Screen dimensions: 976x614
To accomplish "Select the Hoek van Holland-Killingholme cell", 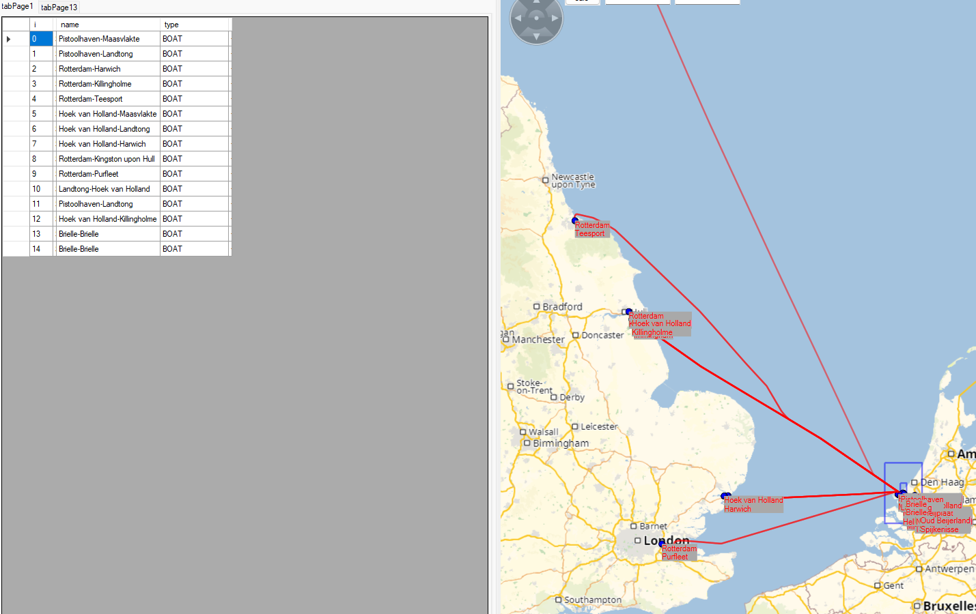I will click(x=107, y=219).
